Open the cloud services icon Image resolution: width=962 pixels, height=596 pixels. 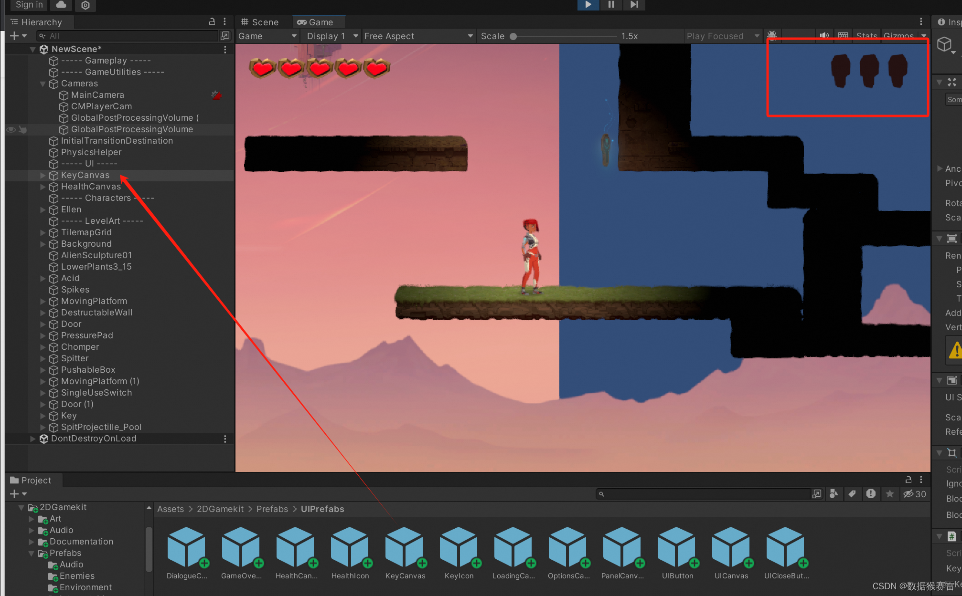(x=61, y=5)
